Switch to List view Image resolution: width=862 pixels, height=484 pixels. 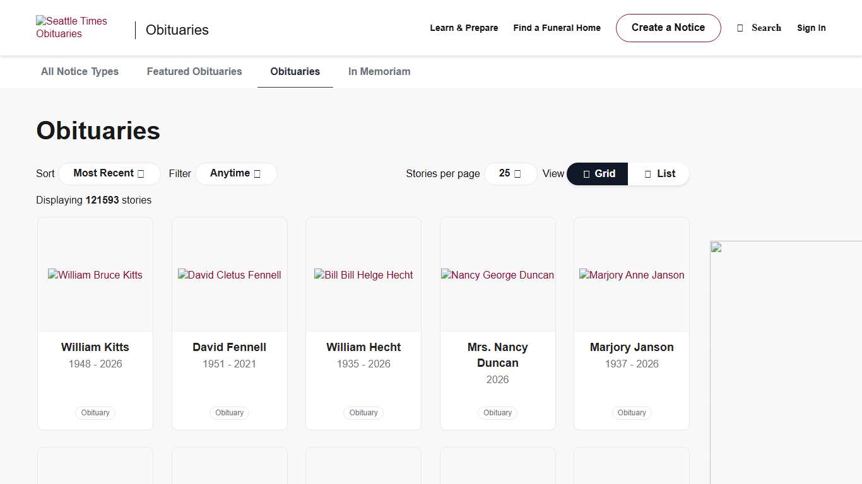[659, 174]
